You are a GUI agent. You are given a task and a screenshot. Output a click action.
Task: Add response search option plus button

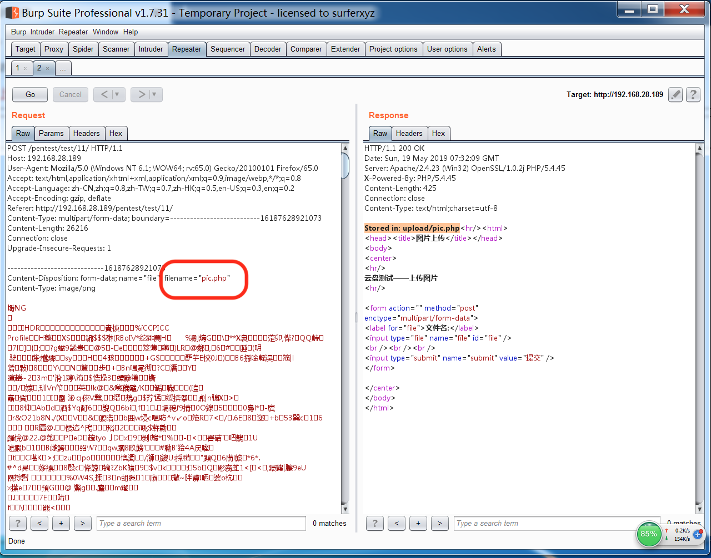point(418,523)
